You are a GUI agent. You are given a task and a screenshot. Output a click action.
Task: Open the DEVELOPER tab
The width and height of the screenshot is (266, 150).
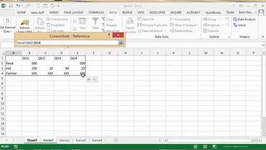click(x=157, y=12)
